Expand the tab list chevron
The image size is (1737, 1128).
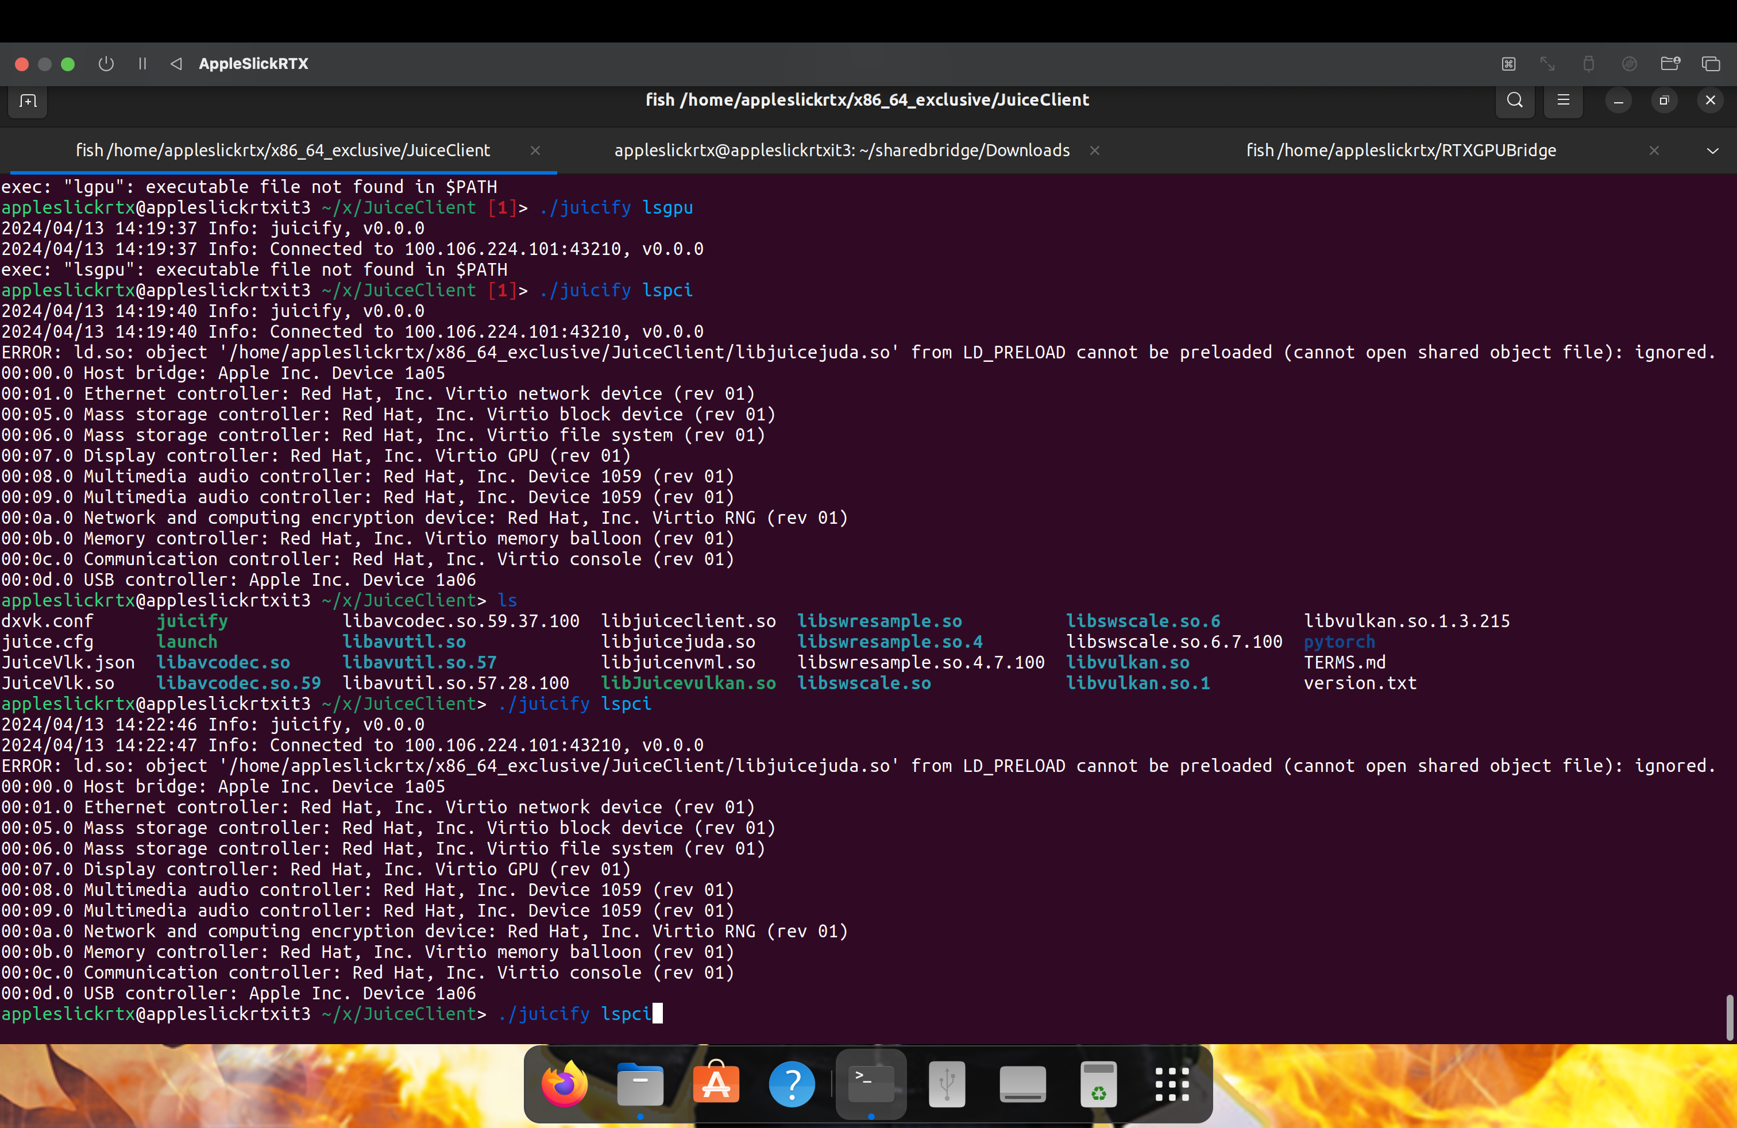1712,151
